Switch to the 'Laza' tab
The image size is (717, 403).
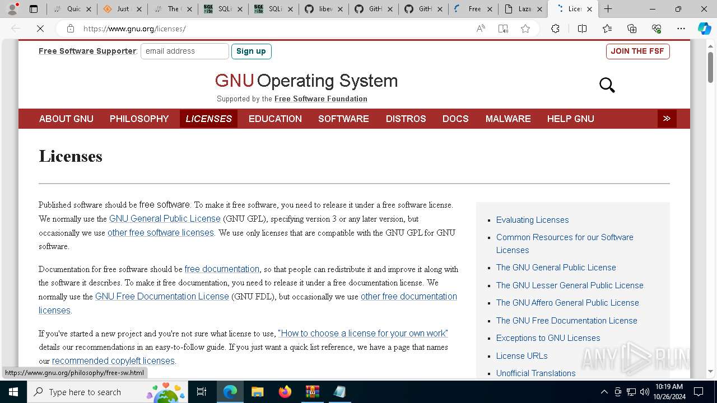pos(523,9)
